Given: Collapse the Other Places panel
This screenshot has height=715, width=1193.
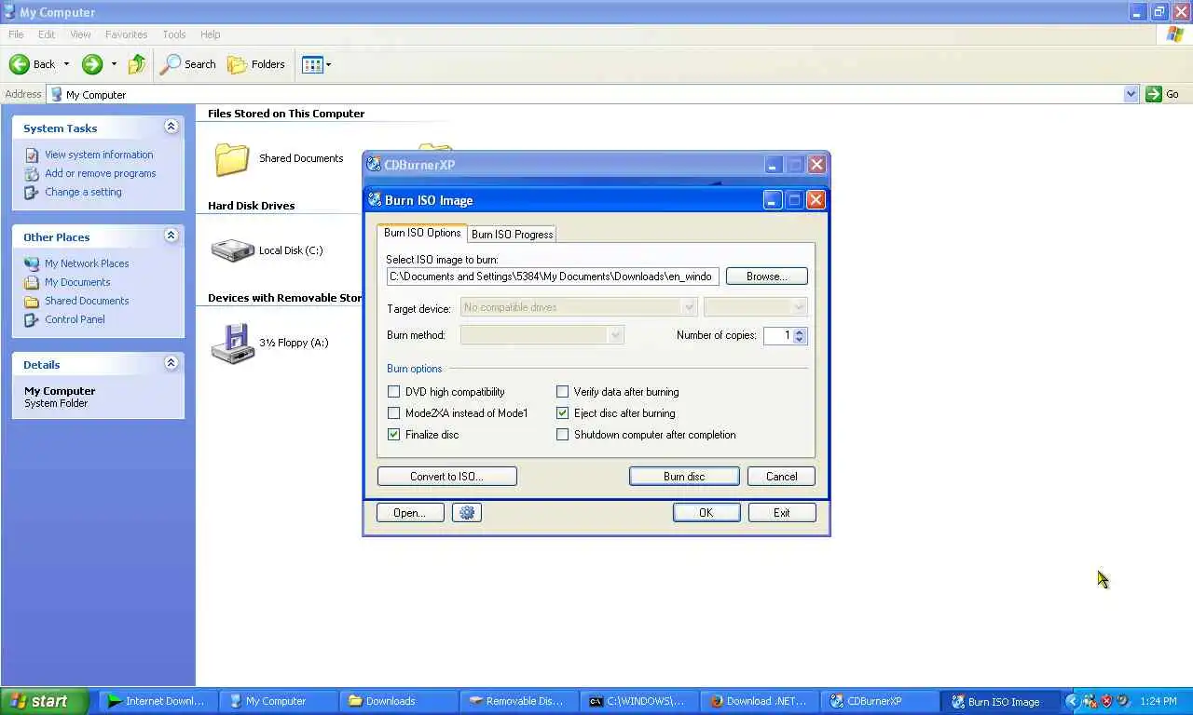Looking at the screenshot, I should pyautogui.click(x=171, y=236).
